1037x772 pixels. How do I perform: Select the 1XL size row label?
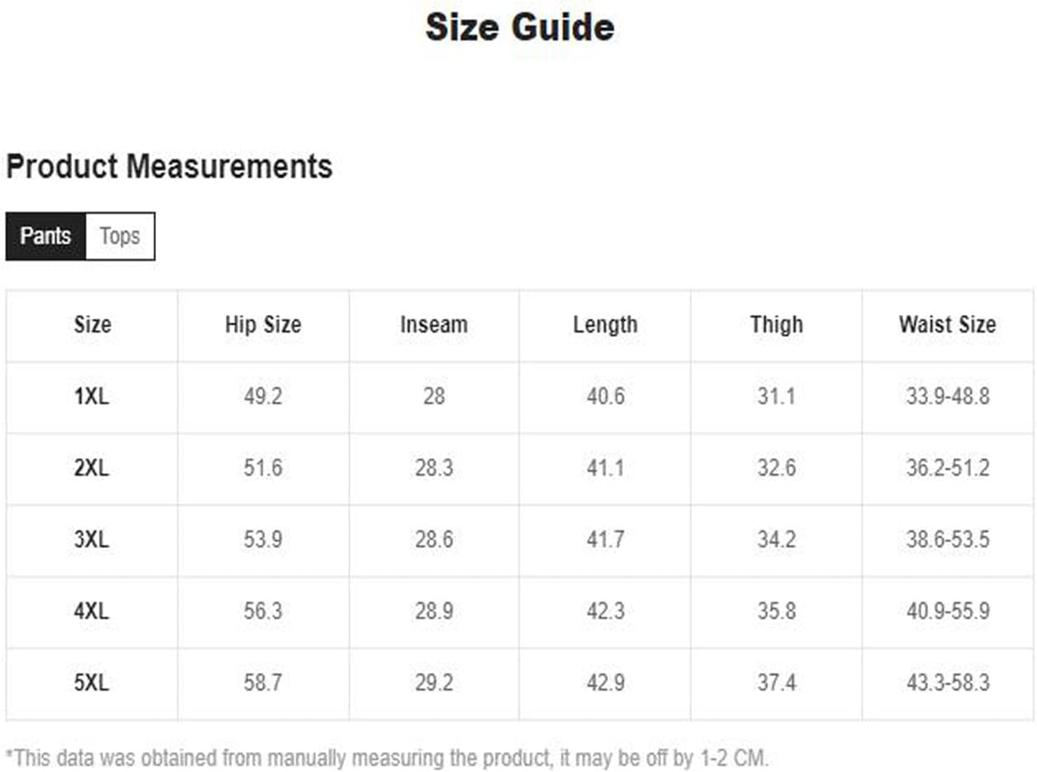92,396
